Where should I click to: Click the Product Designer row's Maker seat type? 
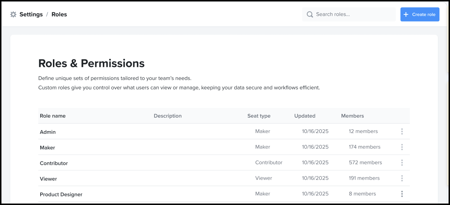pyautogui.click(x=263, y=194)
